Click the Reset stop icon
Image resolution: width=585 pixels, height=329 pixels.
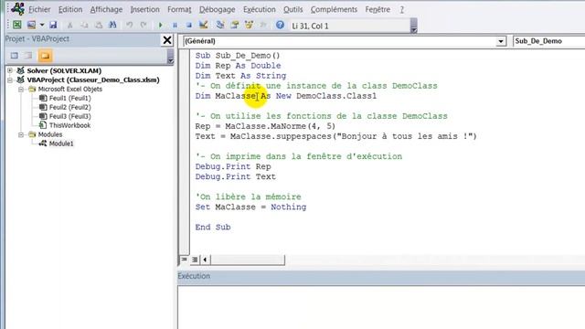click(x=189, y=25)
